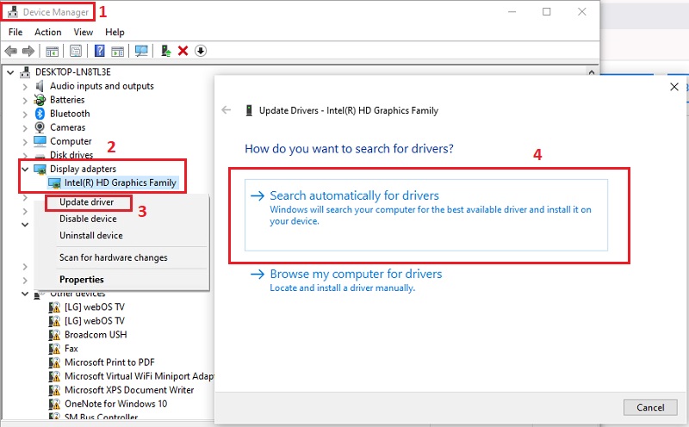The height and width of the screenshot is (427, 689).
Task: Open the Properties sheet toolbar icon
Action: tap(76, 51)
